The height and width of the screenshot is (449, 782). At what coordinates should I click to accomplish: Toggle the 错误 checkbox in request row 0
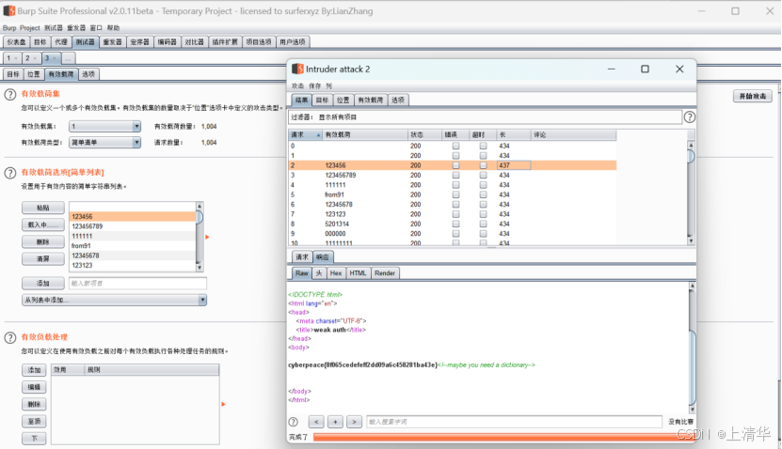455,146
